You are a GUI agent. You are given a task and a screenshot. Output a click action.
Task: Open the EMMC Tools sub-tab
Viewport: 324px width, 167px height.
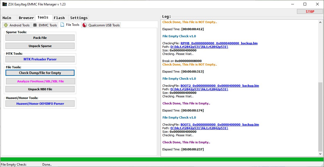coord(45,25)
